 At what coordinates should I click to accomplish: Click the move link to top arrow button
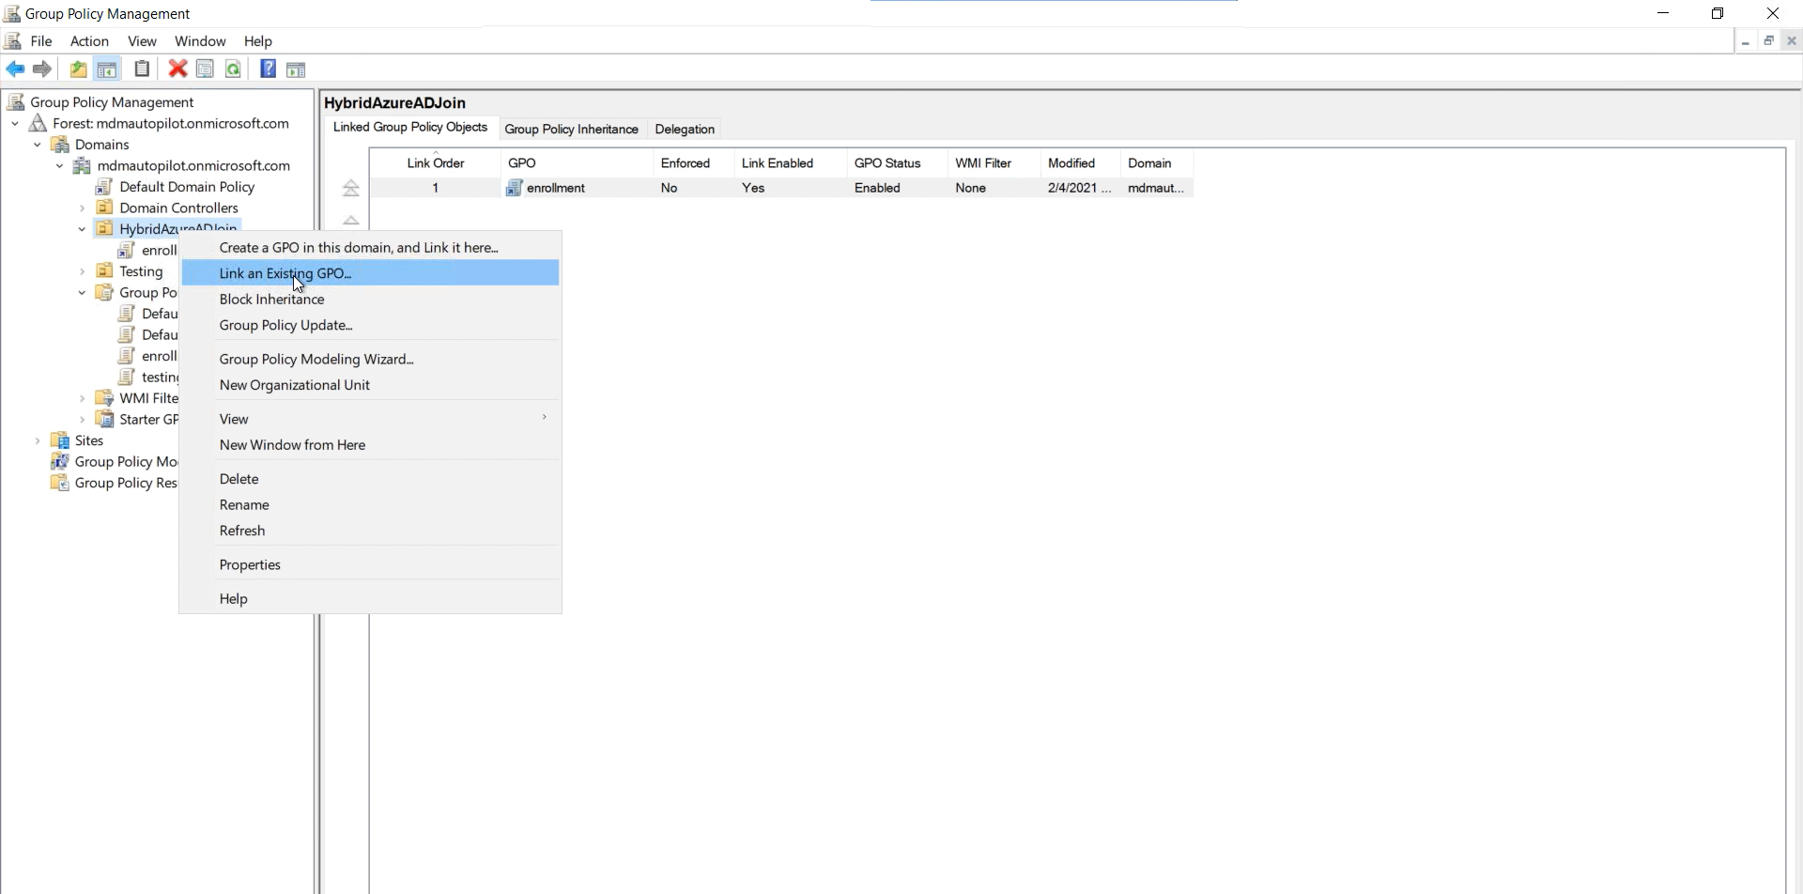click(x=351, y=188)
